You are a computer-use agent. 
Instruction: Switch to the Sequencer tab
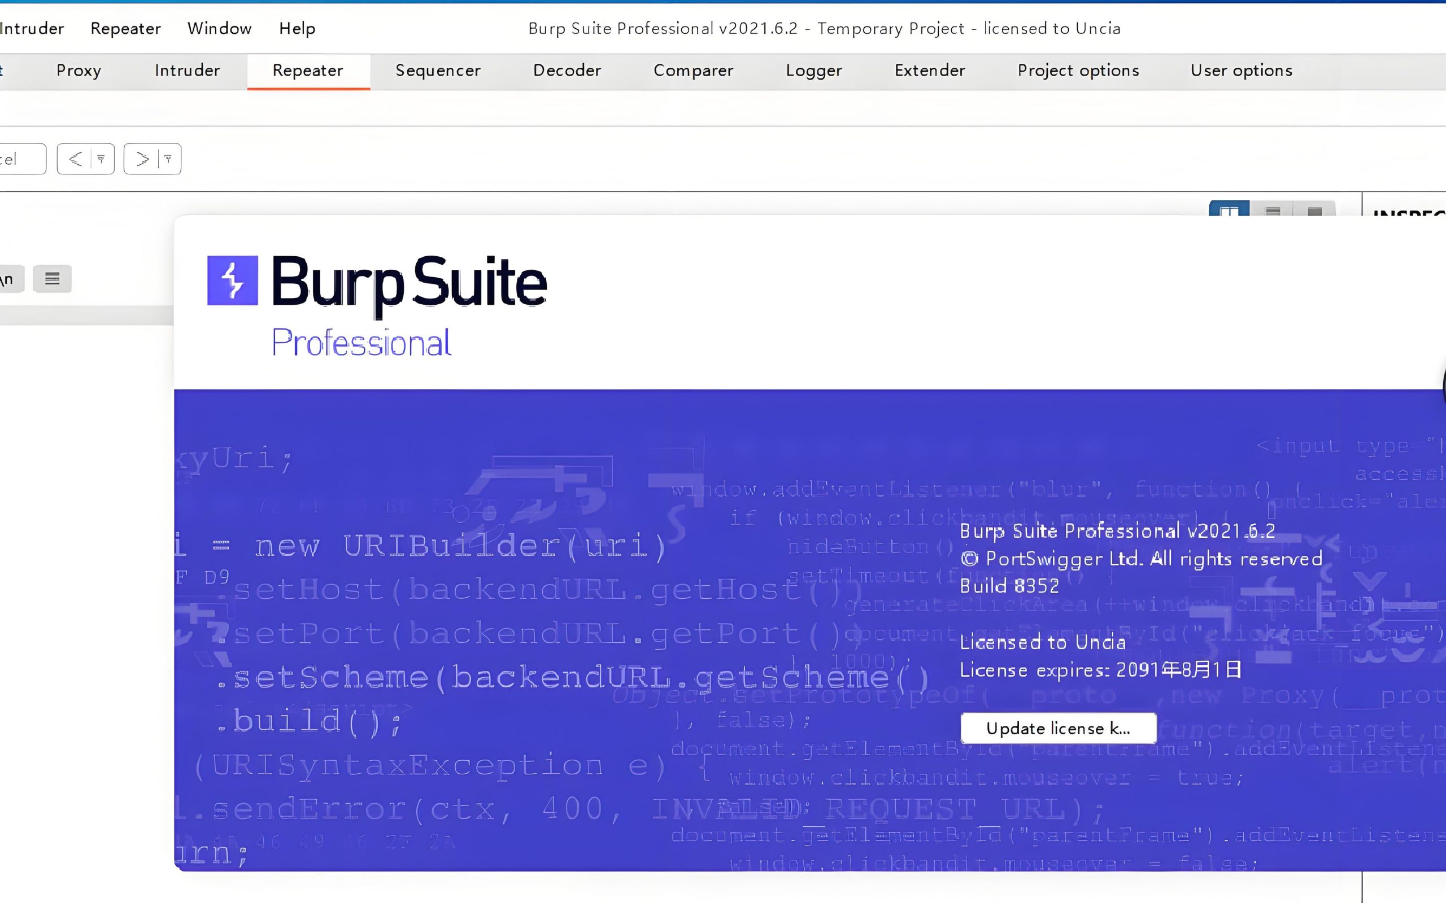[x=438, y=71]
